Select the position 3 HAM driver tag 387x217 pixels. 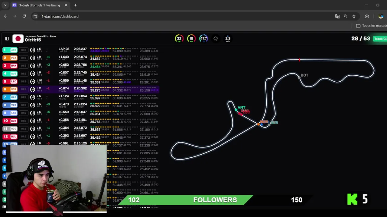tap(10, 66)
